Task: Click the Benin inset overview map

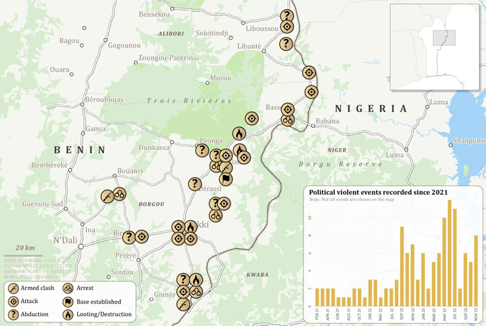Action: (x=435, y=47)
